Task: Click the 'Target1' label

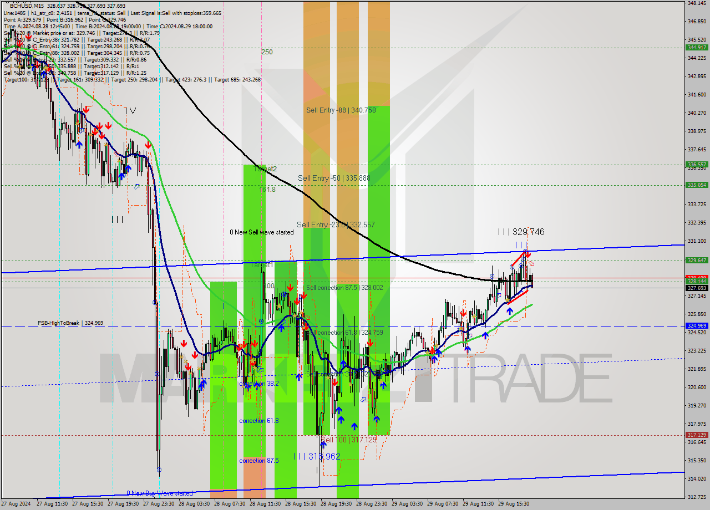Action: pyautogui.click(x=262, y=266)
